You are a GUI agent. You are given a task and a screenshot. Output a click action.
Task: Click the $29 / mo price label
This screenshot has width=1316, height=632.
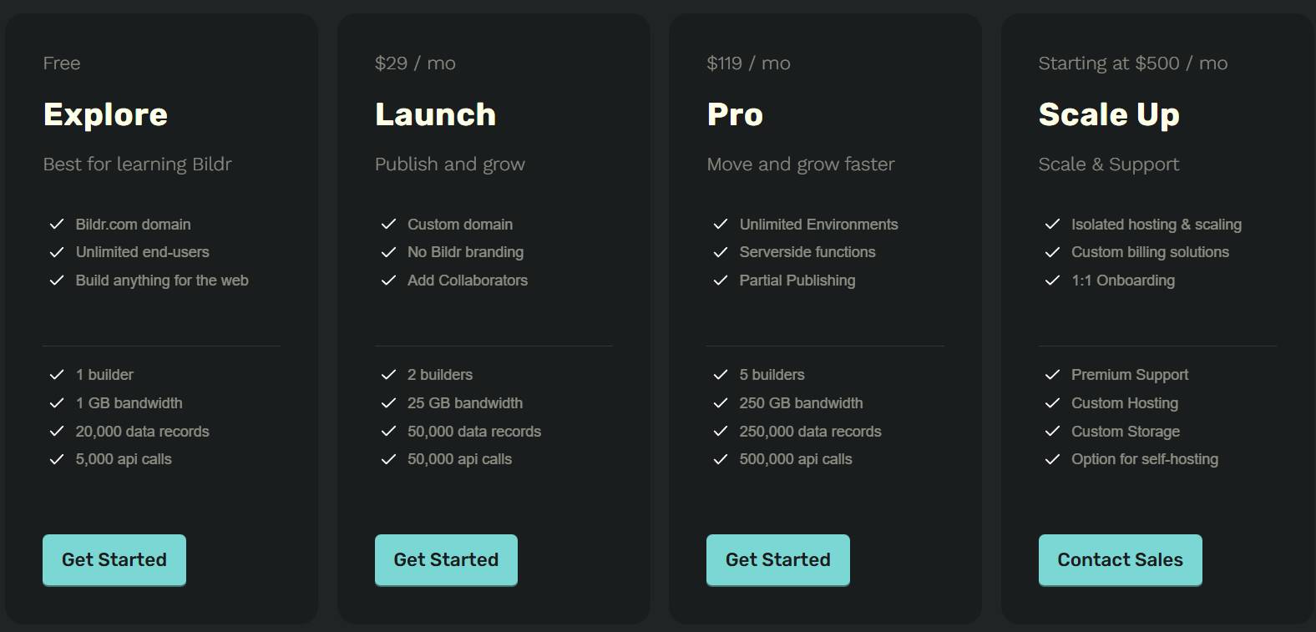pyautogui.click(x=414, y=63)
